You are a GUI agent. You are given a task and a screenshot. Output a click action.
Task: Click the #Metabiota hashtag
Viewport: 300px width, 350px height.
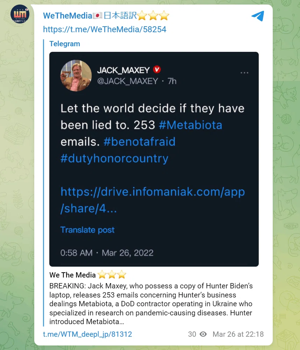[191, 125]
